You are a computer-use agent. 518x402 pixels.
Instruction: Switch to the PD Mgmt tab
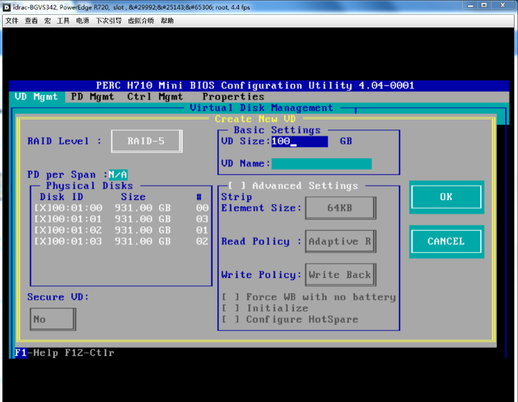pyautogui.click(x=93, y=97)
